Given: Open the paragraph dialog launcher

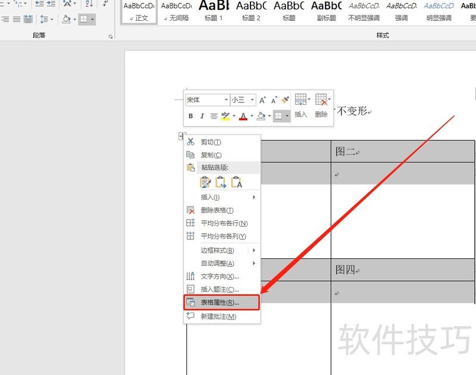Looking at the screenshot, I should [111, 37].
